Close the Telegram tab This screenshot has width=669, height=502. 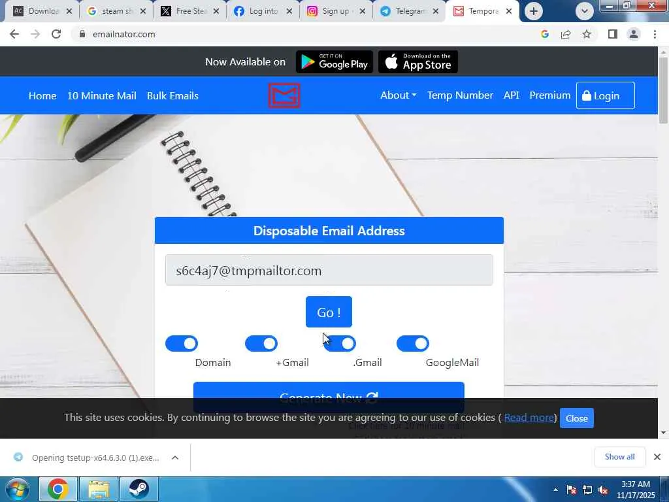(x=436, y=12)
